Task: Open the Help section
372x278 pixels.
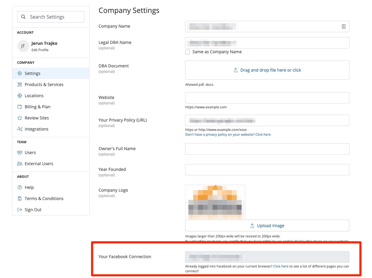Action: coord(29,187)
